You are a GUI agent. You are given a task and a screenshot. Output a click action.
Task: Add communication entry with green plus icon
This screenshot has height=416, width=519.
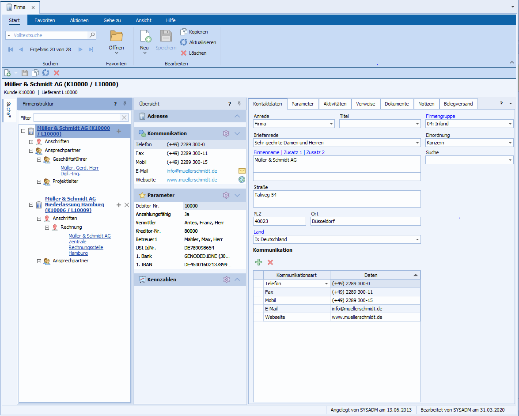(259, 262)
